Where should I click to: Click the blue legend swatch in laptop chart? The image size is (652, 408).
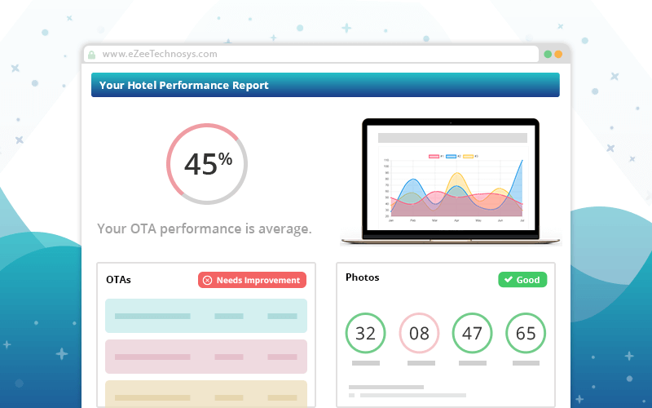451,157
